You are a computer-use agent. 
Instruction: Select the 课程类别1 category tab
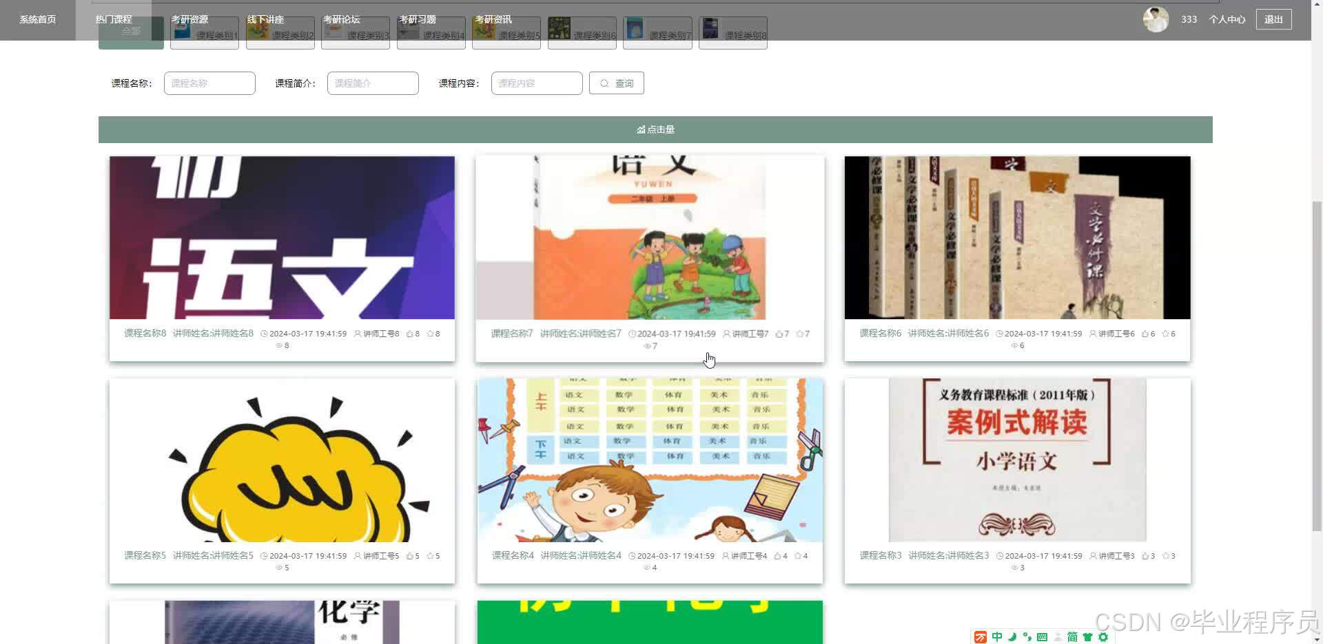click(x=205, y=34)
